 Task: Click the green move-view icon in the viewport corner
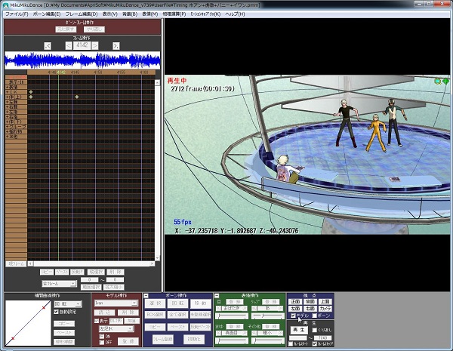click(x=445, y=82)
